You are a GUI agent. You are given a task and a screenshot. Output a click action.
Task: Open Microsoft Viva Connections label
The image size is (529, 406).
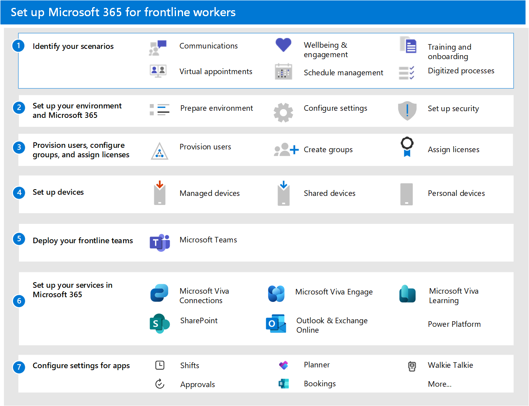tap(204, 296)
